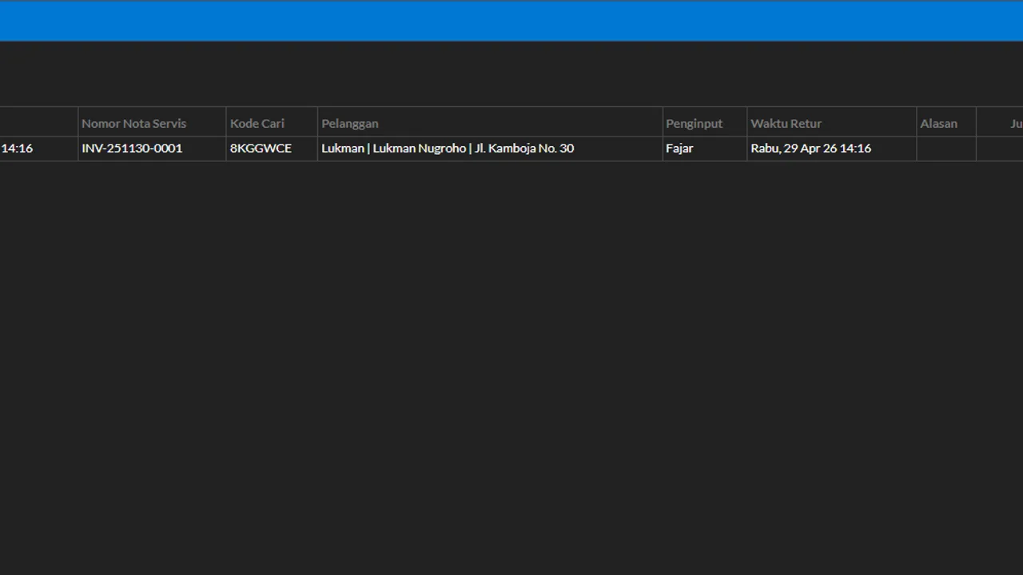Image resolution: width=1023 pixels, height=575 pixels.
Task: Click column divider between Kode Cari and Pelanggan headers
Action: [x=317, y=123]
